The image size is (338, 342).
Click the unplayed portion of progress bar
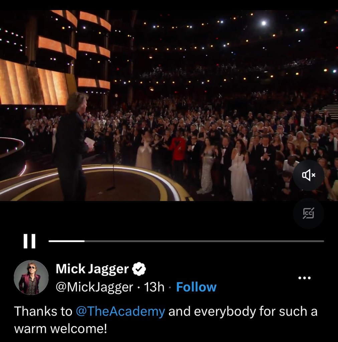tap(204, 241)
